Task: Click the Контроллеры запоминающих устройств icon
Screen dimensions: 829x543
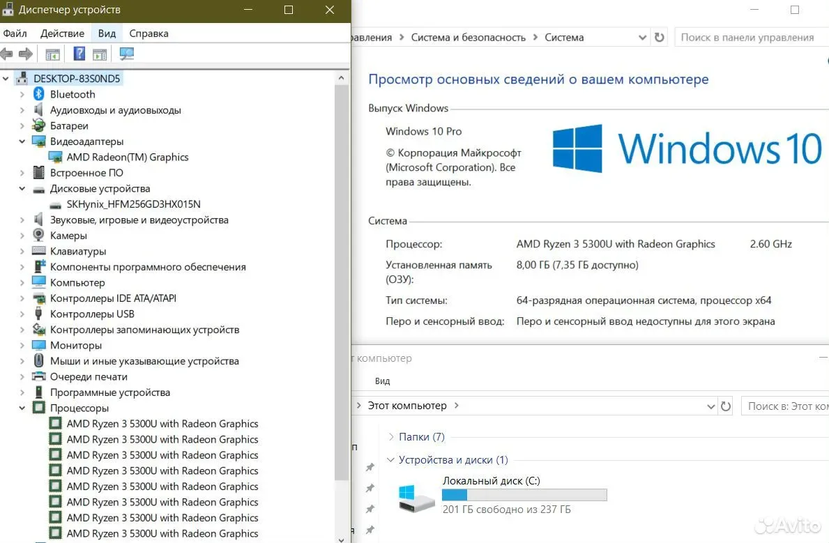Action: tap(38, 330)
